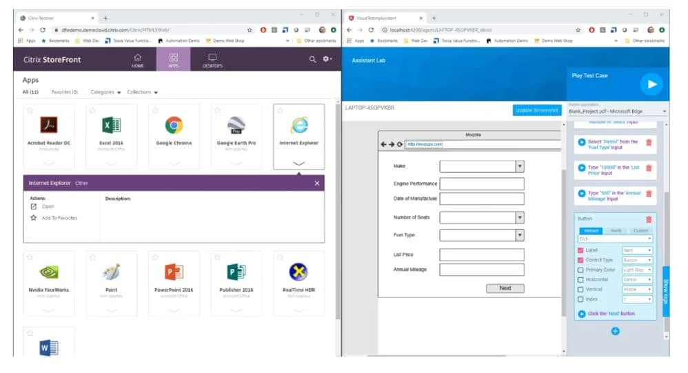Enable the Vertical checkbox
Image resolution: width=688 pixels, height=373 pixels.
[580, 290]
